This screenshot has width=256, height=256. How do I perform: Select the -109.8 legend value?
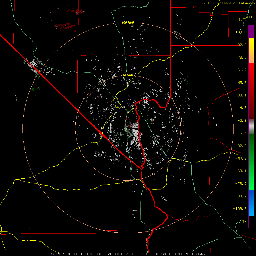pos(240,209)
